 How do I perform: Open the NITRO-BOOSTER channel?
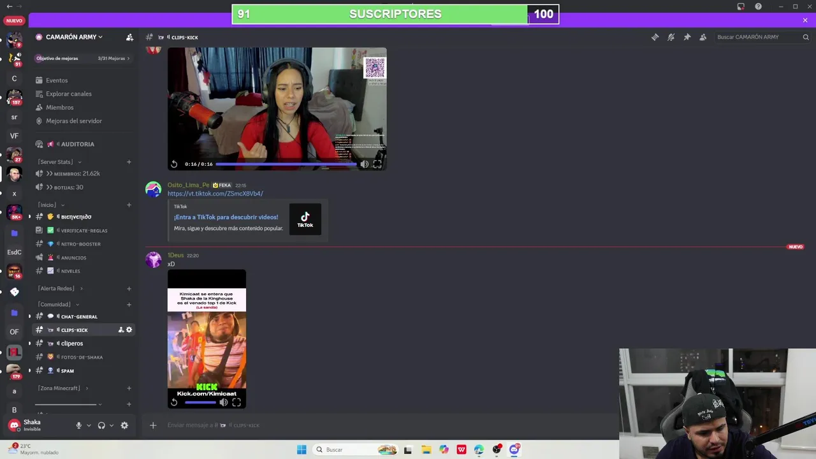click(80, 244)
